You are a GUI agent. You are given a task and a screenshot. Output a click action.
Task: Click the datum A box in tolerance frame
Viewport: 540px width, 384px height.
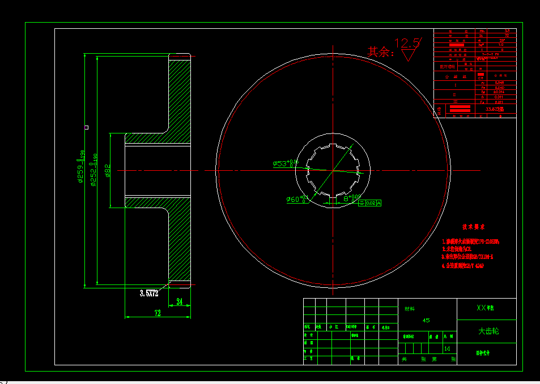[379, 203]
